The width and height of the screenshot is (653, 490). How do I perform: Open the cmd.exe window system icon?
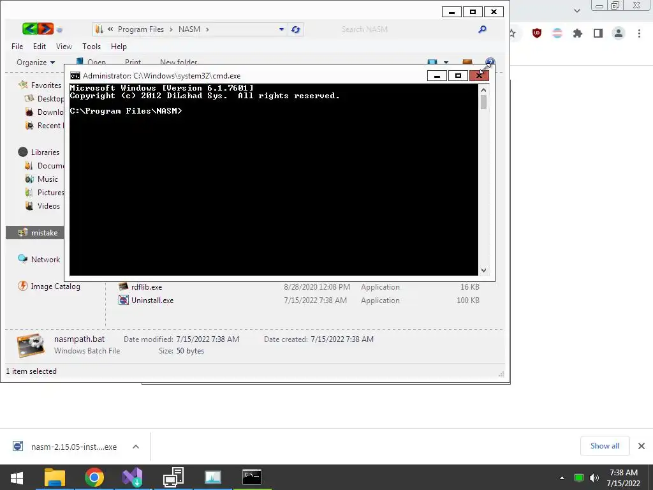pyautogui.click(x=75, y=76)
